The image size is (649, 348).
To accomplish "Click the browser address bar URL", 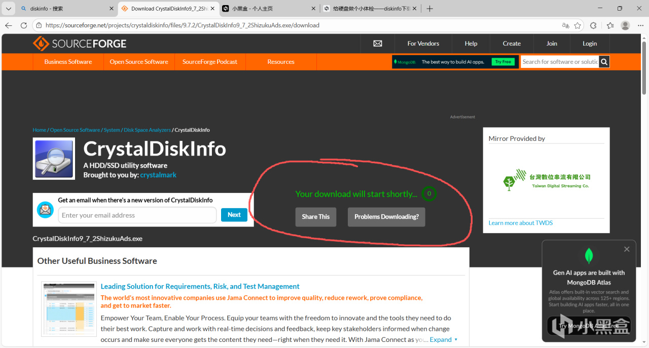I will coord(183,25).
